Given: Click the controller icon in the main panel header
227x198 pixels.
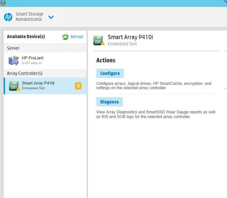Looking at the screenshot, I should coord(99,40).
